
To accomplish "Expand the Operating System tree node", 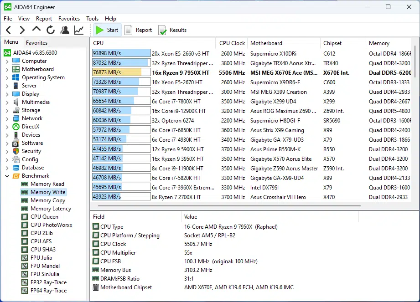I will point(7,77).
